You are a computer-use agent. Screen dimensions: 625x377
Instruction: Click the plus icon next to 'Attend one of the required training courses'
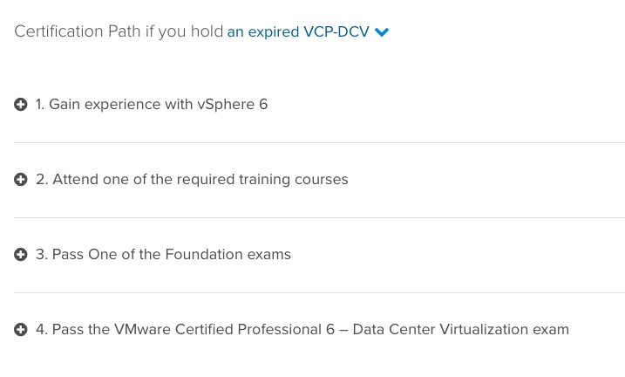pyautogui.click(x=21, y=180)
